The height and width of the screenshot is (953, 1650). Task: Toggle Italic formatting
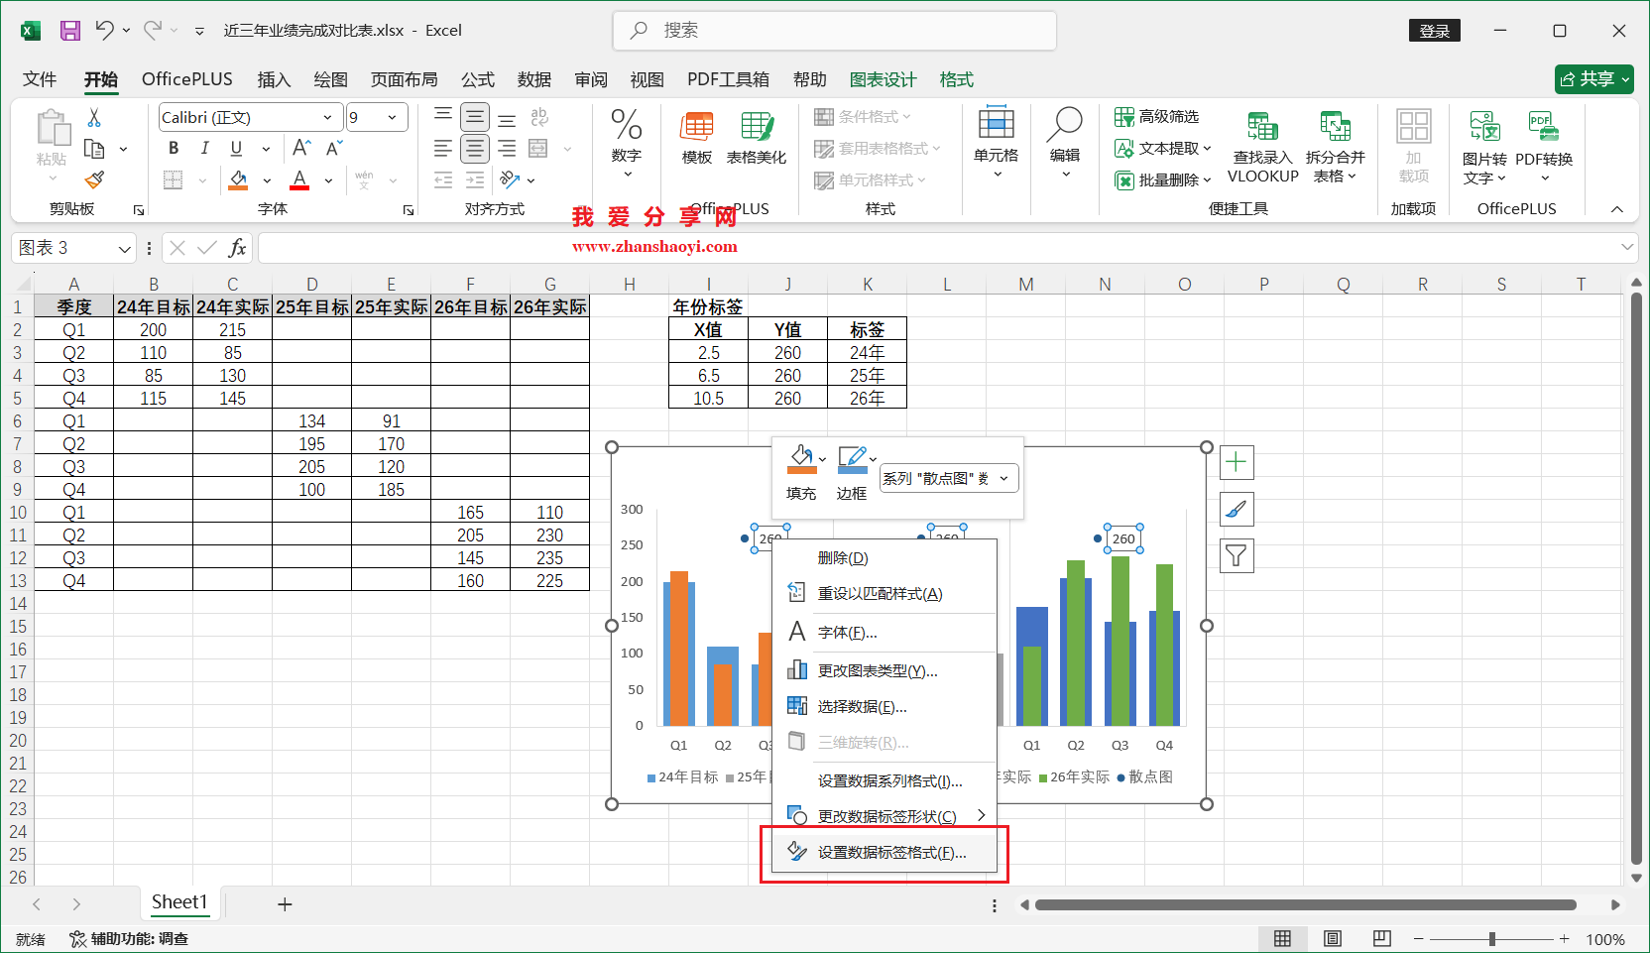tap(204, 148)
